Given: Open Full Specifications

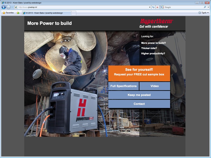Looking at the screenshot, I should tap(123, 86).
